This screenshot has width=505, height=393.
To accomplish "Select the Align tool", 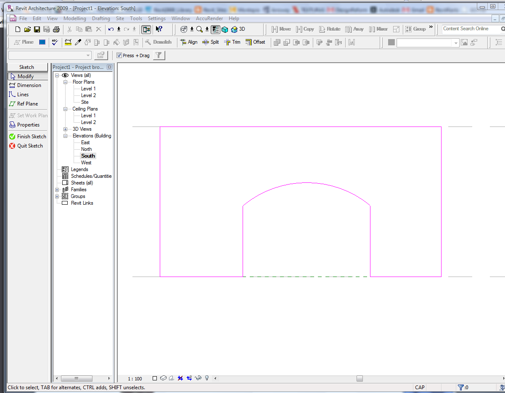I will pyautogui.click(x=189, y=42).
